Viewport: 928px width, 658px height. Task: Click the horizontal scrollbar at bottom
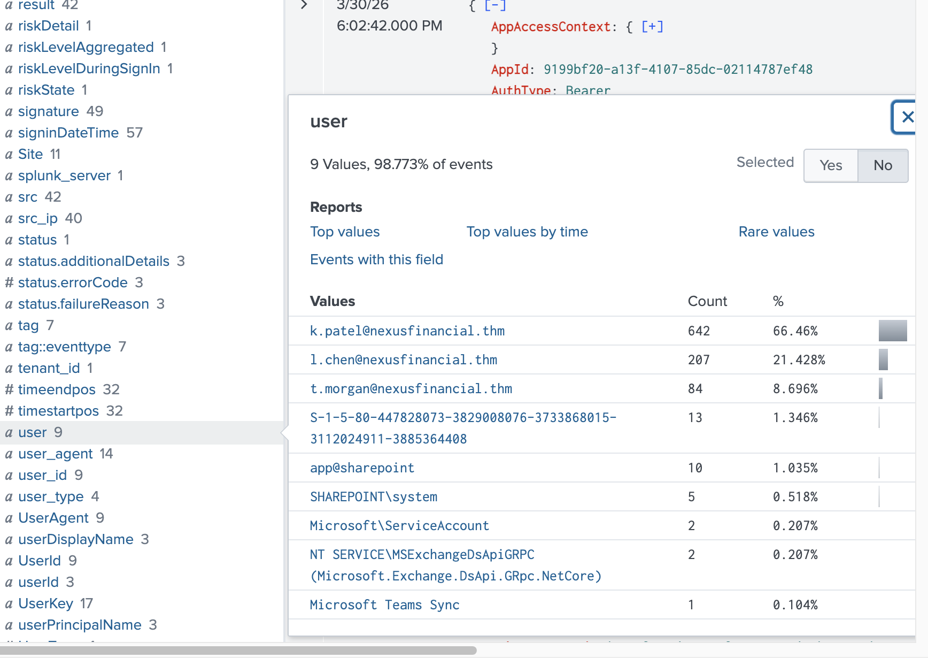pyautogui.click(x=238, y=651)
